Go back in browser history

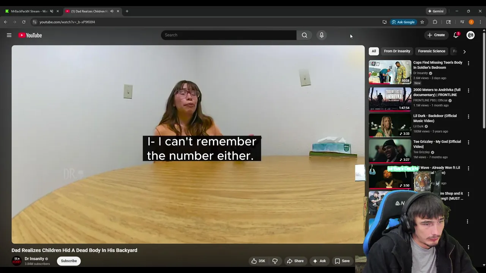point(6,22)
